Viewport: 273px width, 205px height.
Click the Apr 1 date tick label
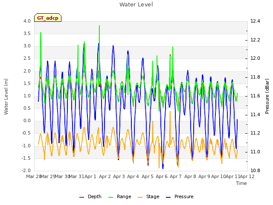(x=90, y=176)
